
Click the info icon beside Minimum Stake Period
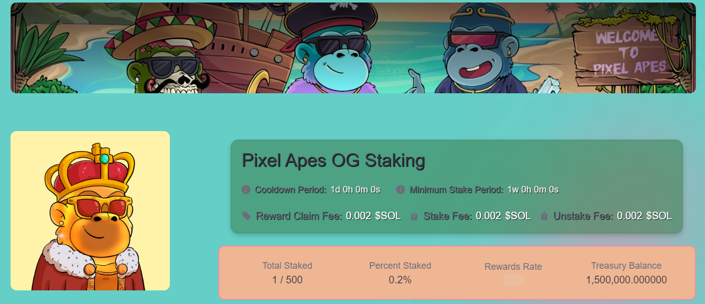(400, 190)
